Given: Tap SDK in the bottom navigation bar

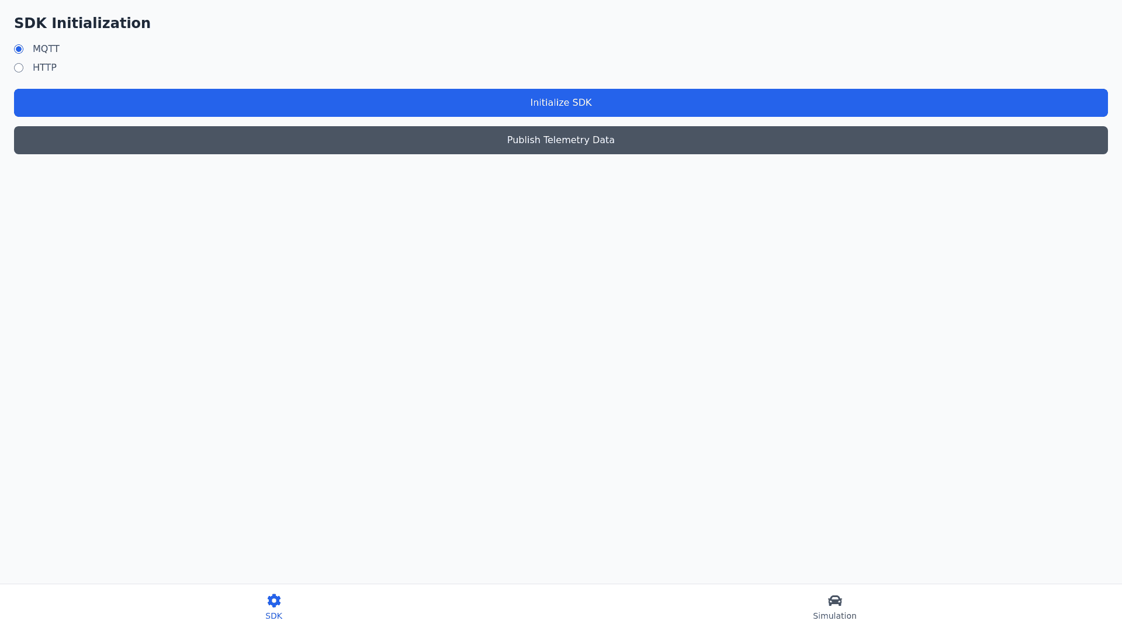Looking at the screenshot, I should [x=273, y=608].
